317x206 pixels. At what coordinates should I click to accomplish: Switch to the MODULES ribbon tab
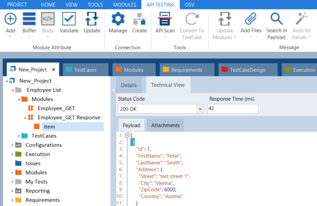tap(125, 5)
